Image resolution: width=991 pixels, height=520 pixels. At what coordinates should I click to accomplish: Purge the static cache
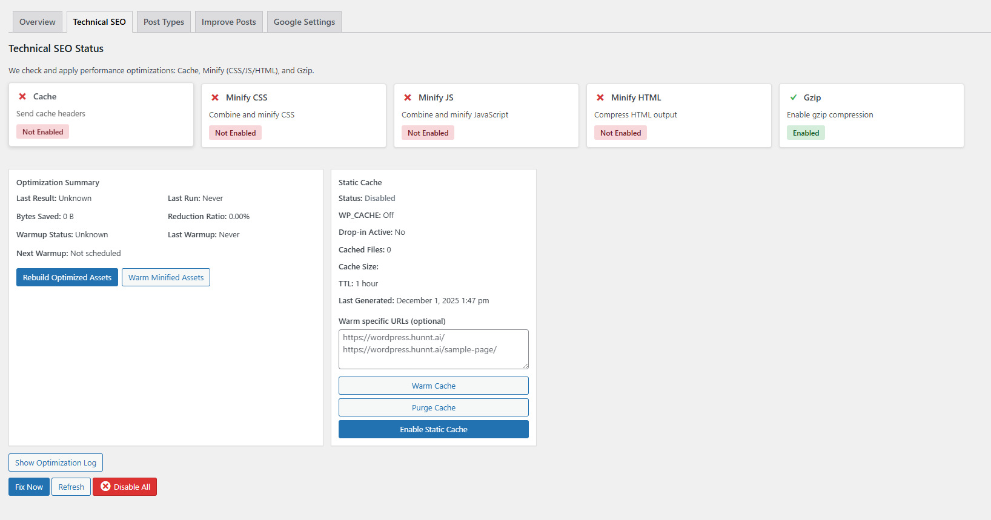coord(433,407)
